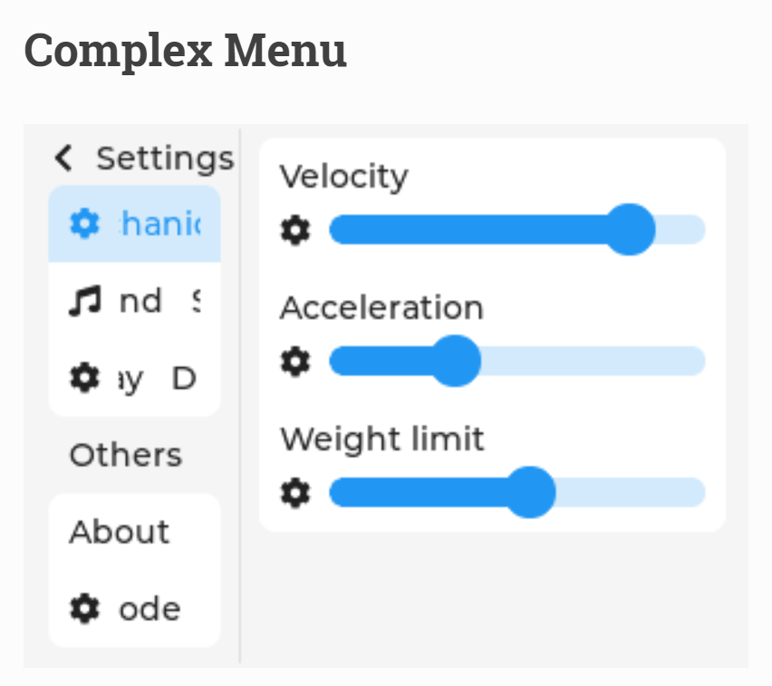772x686 pixels.
Task: Click the Velocity slider handle
Action: (630, 229)
